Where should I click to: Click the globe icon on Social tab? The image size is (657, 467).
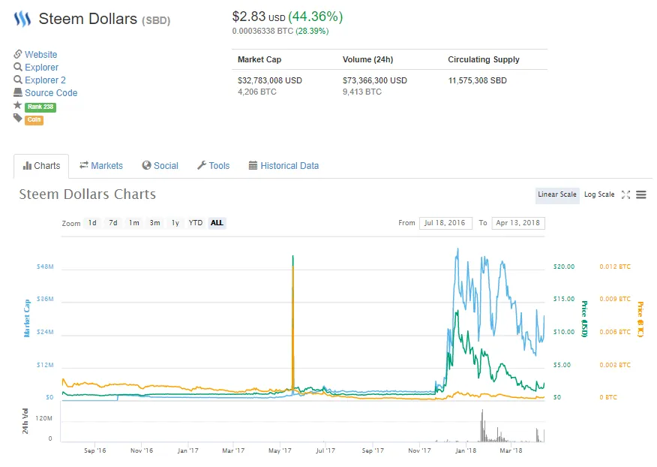tap(146, 165)
